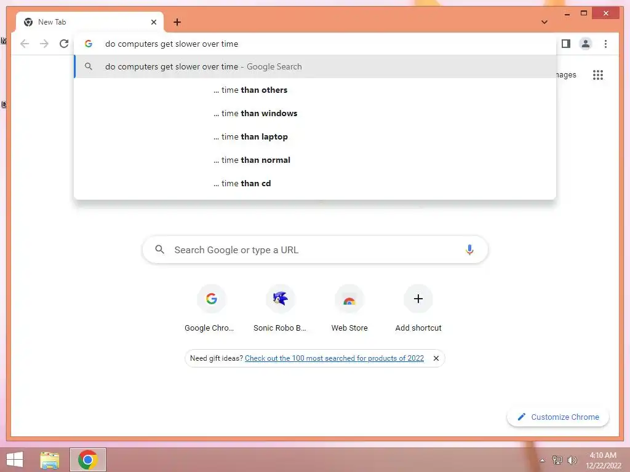
Task: Open the volume speaker tray icon
Action: pos(572,460)
